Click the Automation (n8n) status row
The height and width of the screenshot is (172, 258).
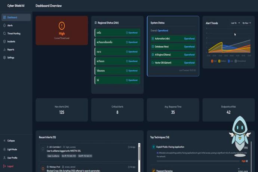[173, 39]
